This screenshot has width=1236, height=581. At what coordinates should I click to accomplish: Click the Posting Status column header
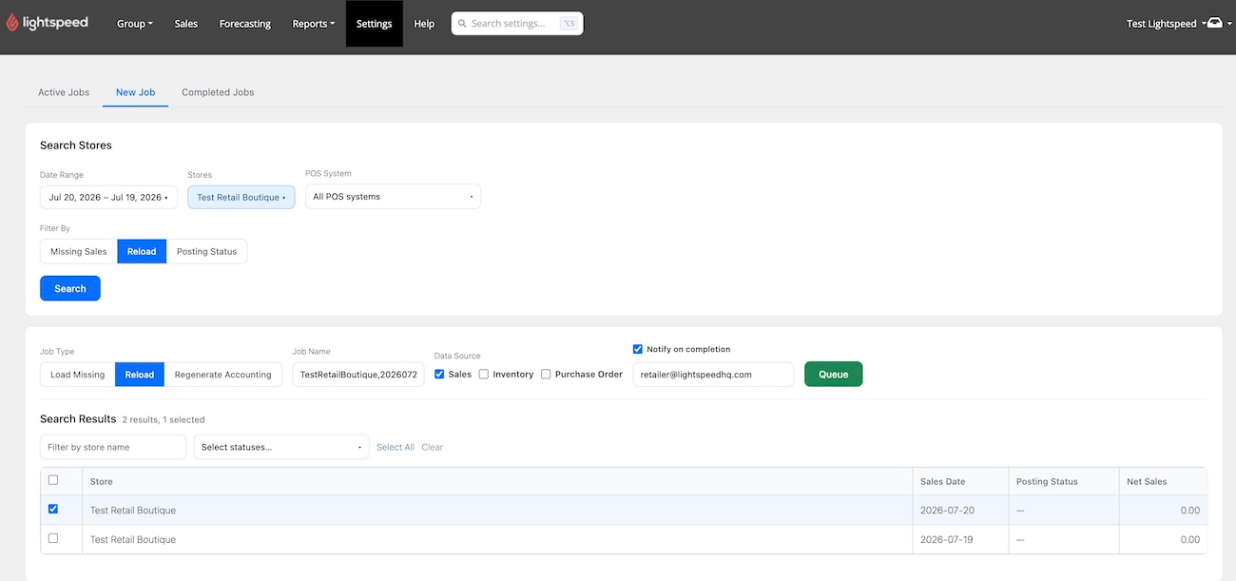(1063, 481)
